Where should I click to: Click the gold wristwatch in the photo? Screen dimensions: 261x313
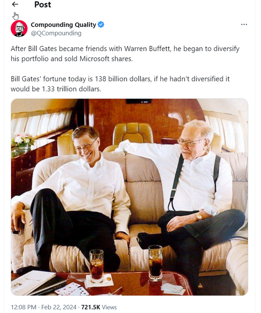pos(198,217)
